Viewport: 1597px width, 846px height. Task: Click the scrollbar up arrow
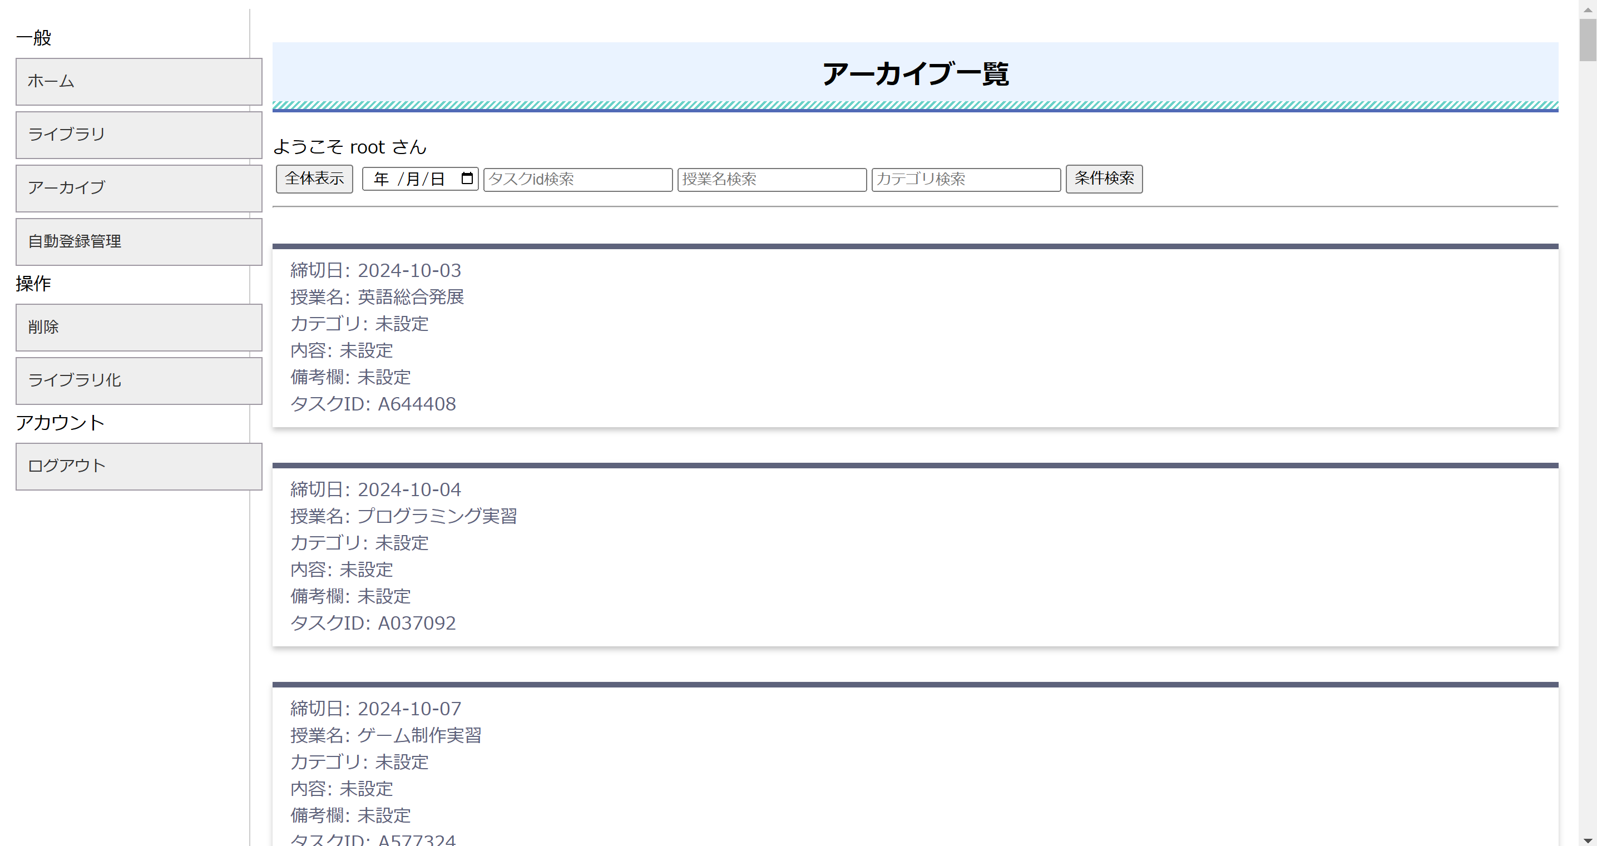pyautogui.click(x=1588, y=9)
